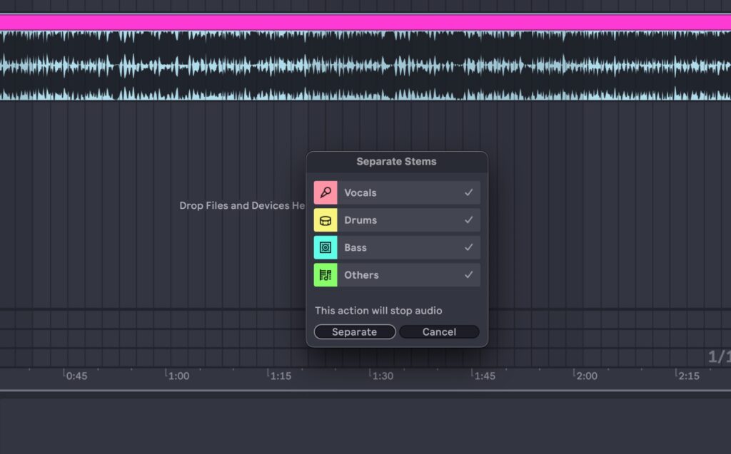The width and height of the screenshot is (731, 454).
Task: Click the Vocals microphone icon
Action: click(x=326, y=192)
